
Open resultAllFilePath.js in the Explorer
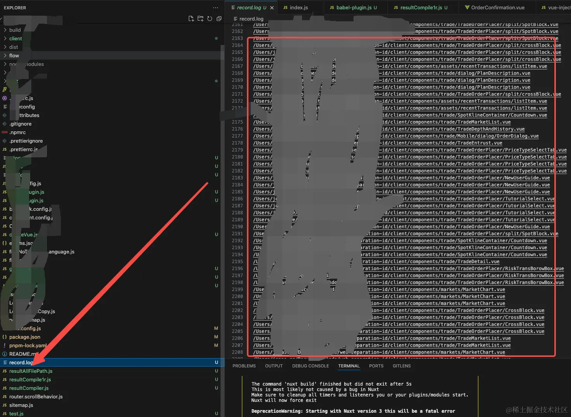pos(31,371)
